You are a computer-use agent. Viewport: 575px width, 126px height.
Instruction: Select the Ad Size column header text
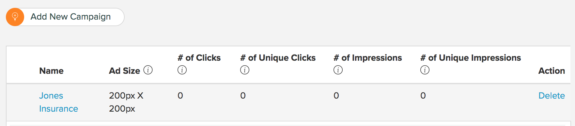pyautogui.click(x=124, y=71)
